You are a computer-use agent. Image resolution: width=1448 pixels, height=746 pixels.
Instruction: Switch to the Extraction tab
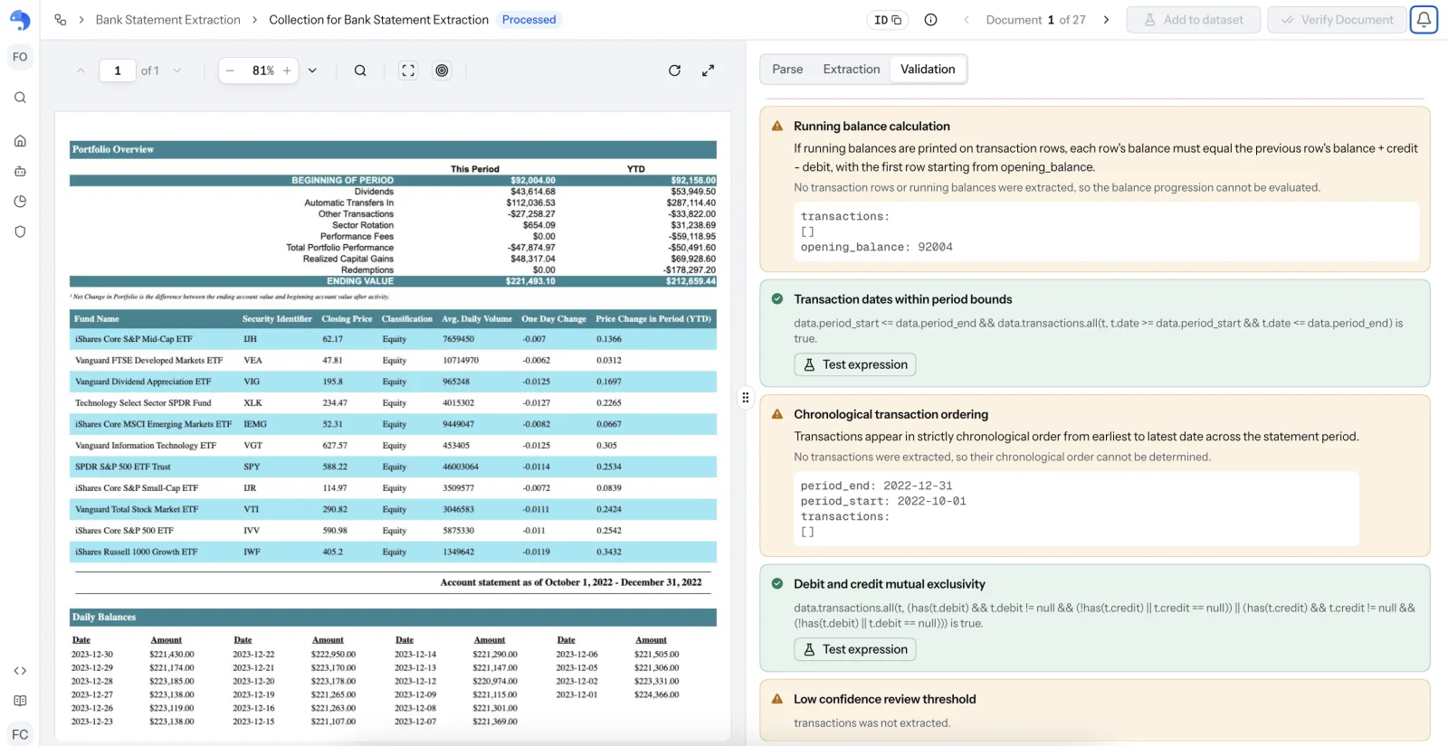click(851, 70)
